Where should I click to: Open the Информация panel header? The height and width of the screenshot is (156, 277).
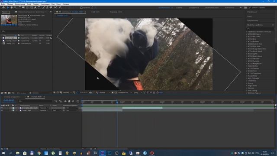pyautogui.click(x=252, y=12)
